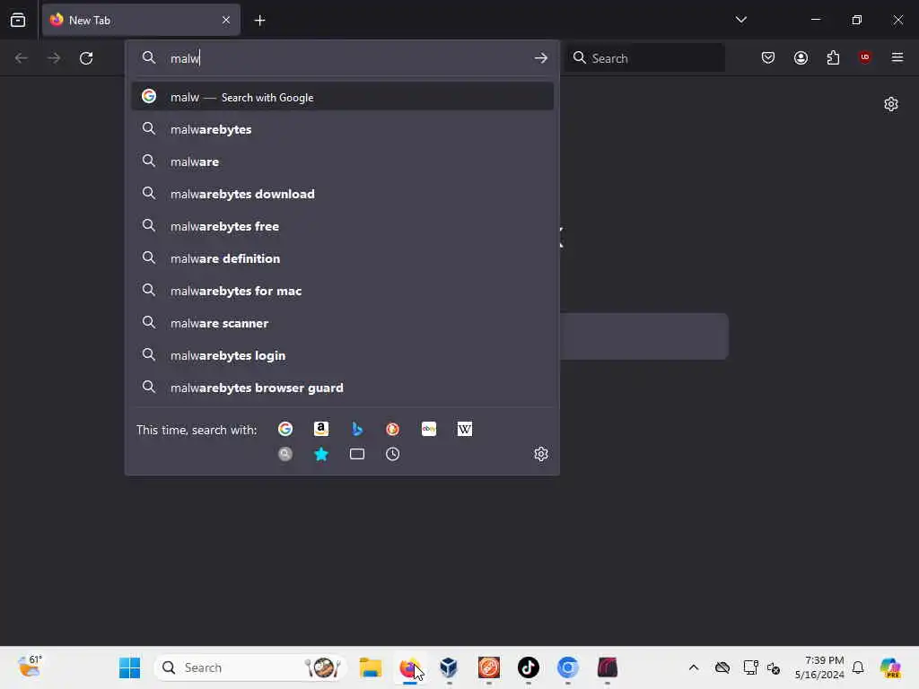Open the list all tabs chevron
The height and width of the screenshot is (689, 919).
pos(740,20)
